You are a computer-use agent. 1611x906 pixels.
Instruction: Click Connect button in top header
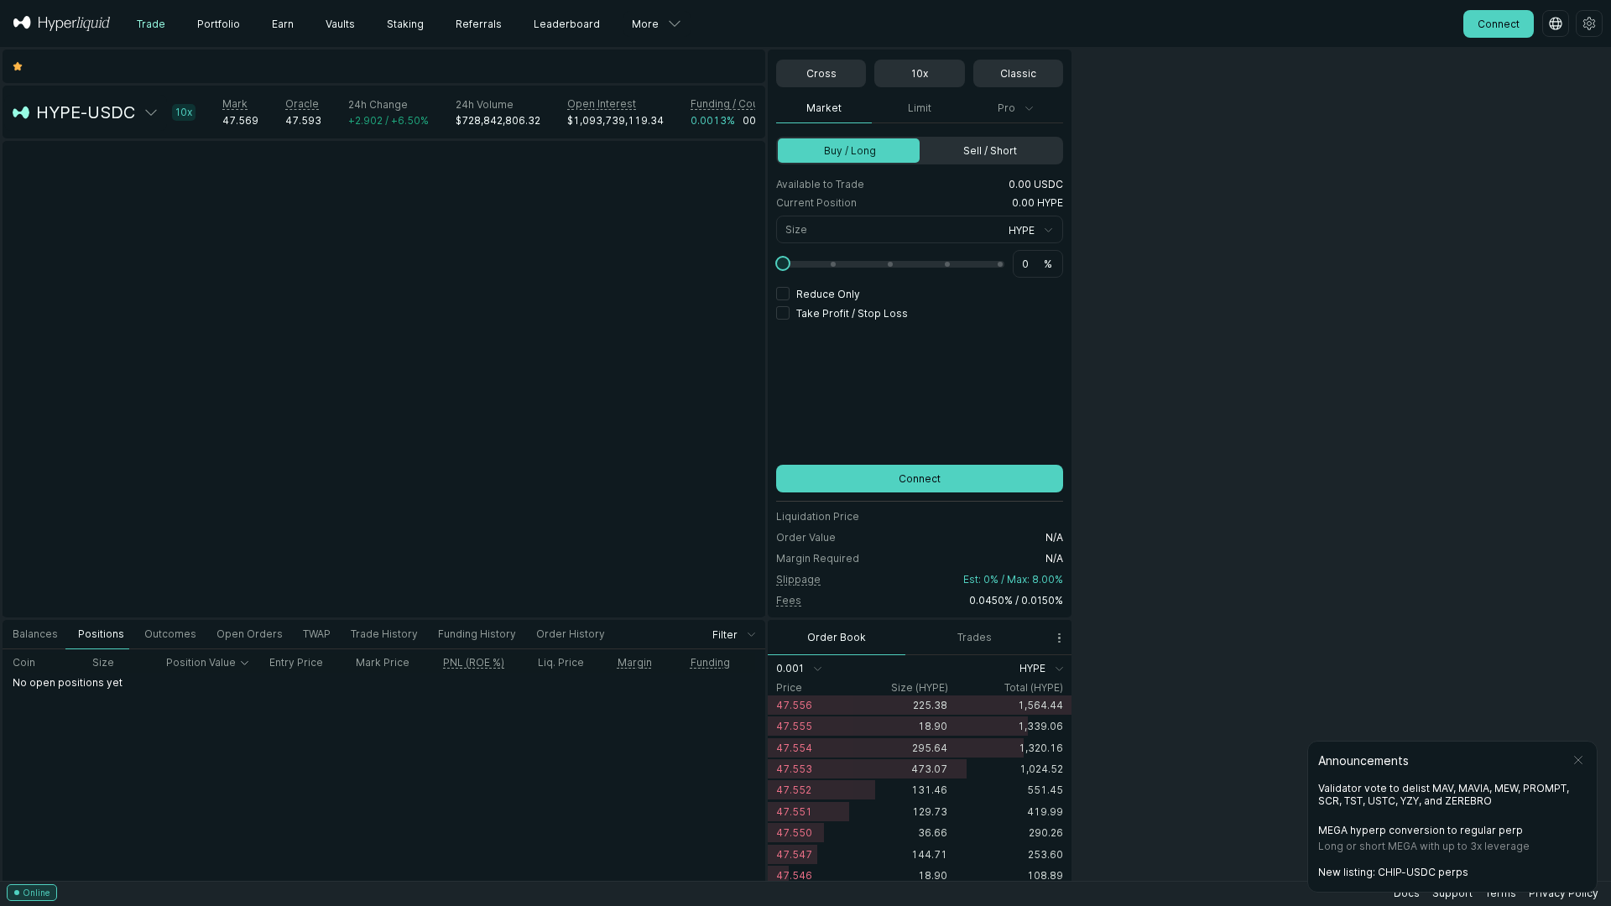(1499, 23)
